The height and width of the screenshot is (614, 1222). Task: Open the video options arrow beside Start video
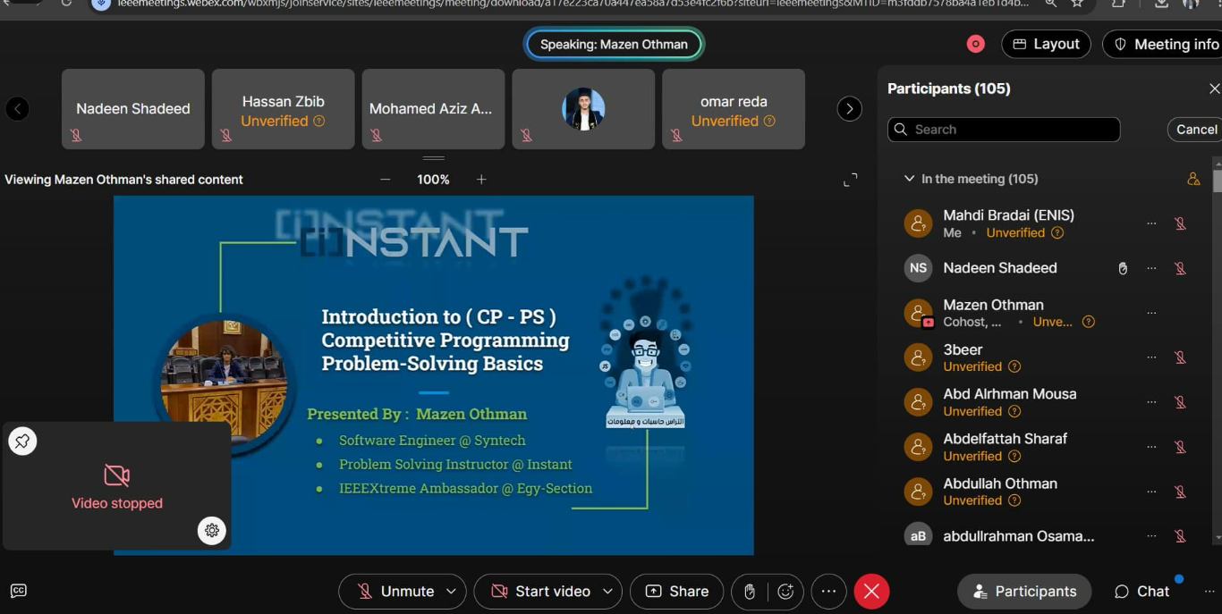(x=608, y=592)
